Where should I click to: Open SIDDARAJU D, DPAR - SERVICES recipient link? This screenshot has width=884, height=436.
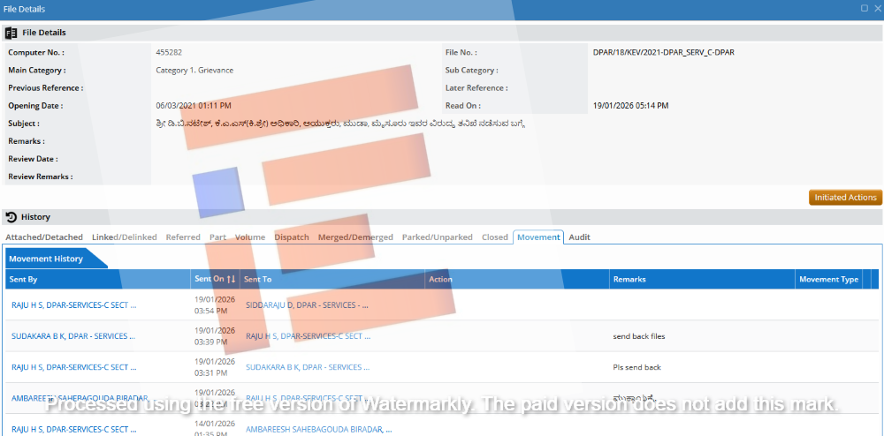pyautogui.click(x=307, y=305)
